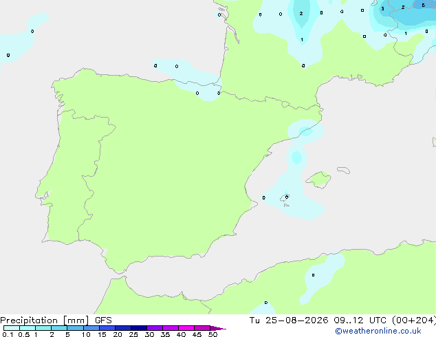Image resolution: width=436 pixels, height=337 pixels.
Task: Click the 15–20 mm legend color swatch
Action: tap(107, 328)
